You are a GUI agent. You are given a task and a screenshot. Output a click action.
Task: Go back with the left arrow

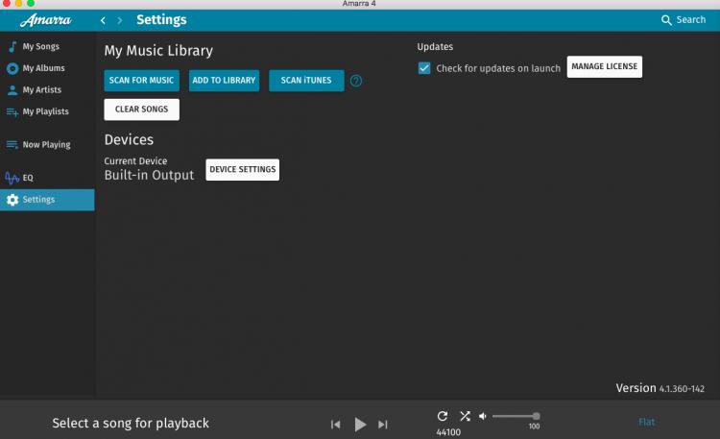tap(103, 20)
